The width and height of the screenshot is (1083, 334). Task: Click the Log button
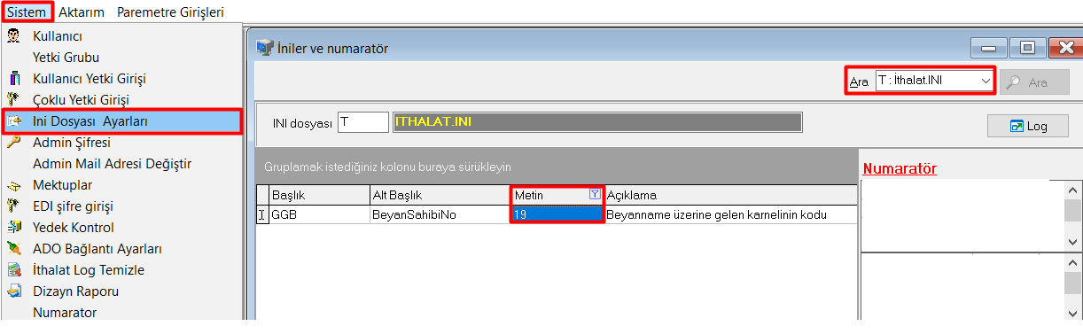click(x=1027, y=126)
